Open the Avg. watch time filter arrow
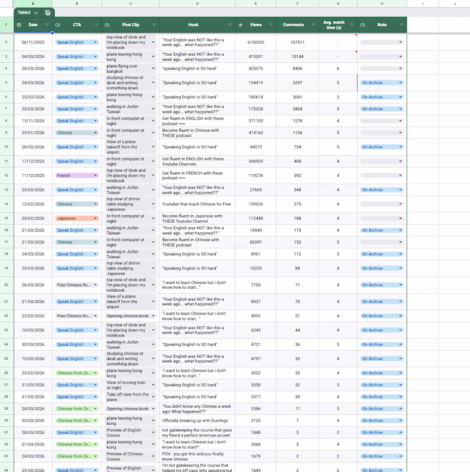 coord(352,25)
